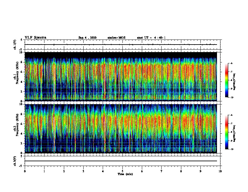Select the ch.1 "Frequency (kHz)" axis label
Viewport: 248px width, 192px height.
pos(17,73)
